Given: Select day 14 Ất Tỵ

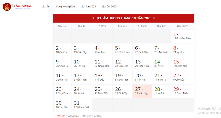Looking at the screenshot, I should (161, 64).
